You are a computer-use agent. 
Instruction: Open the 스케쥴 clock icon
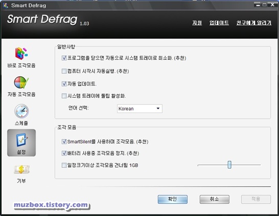pyautogui.click(x=21, y=111)
